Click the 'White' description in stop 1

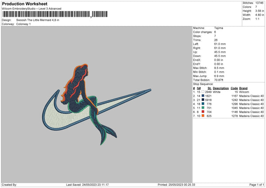(217, 92)
